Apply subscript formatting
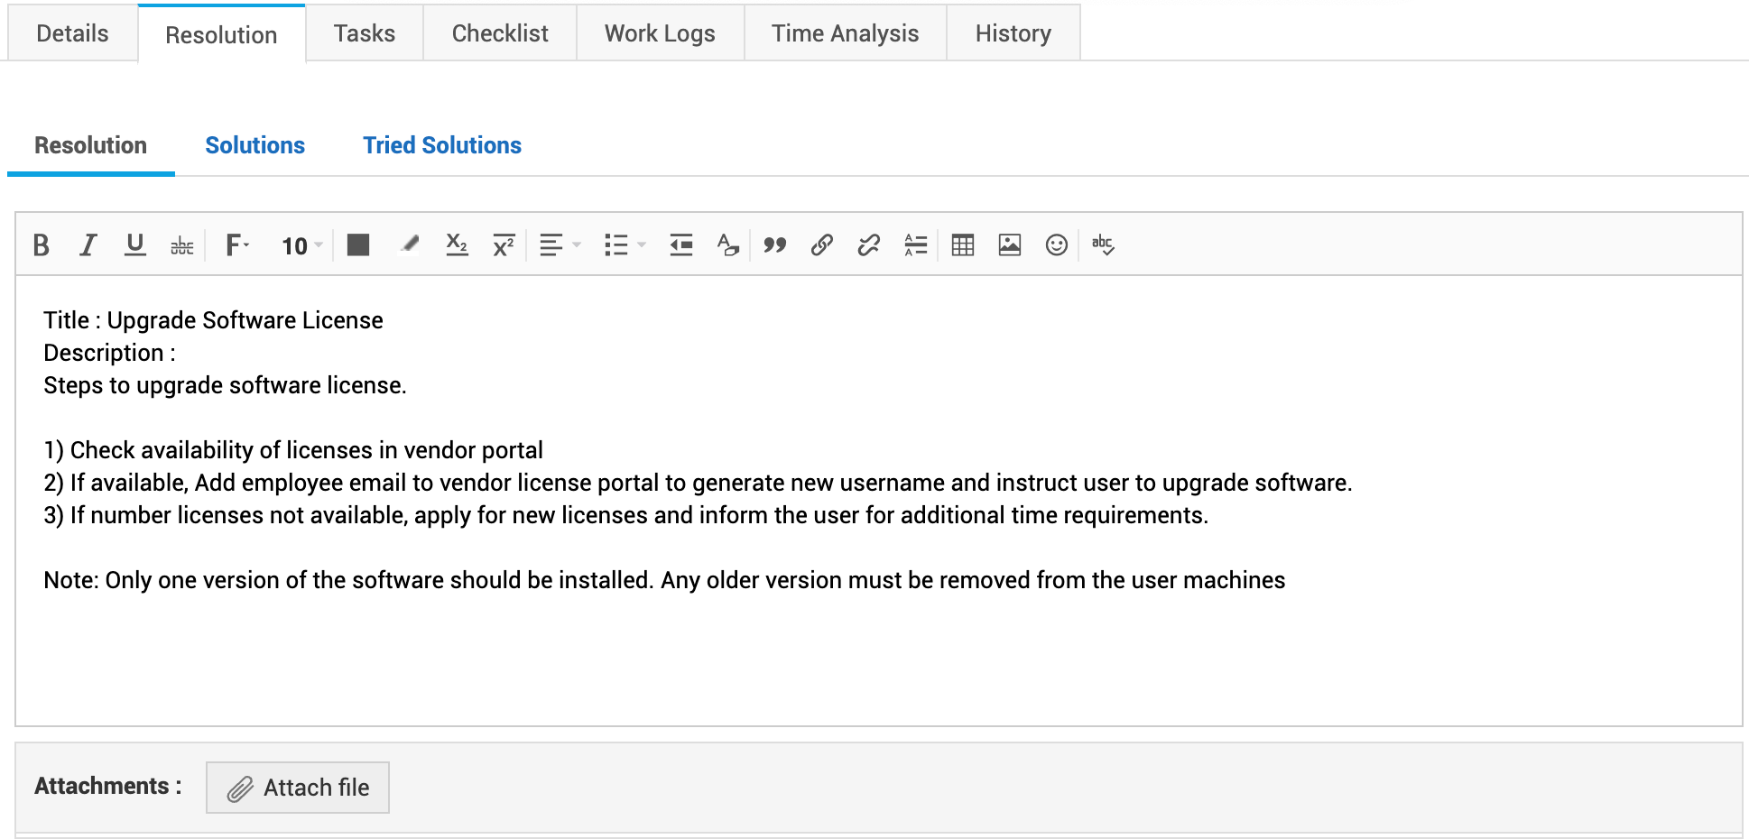1749x839 pixels. [x=458, y=245]
